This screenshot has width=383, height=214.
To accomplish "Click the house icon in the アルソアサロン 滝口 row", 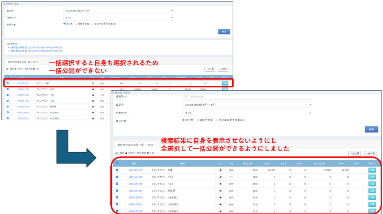I will click(93, 89).
